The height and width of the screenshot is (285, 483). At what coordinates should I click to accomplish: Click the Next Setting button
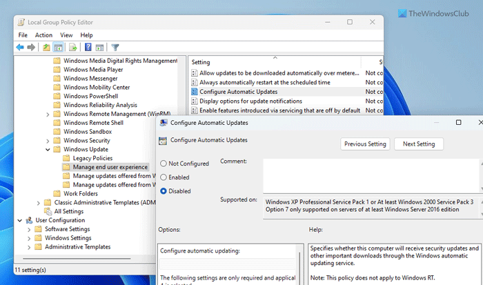[419, 144]
